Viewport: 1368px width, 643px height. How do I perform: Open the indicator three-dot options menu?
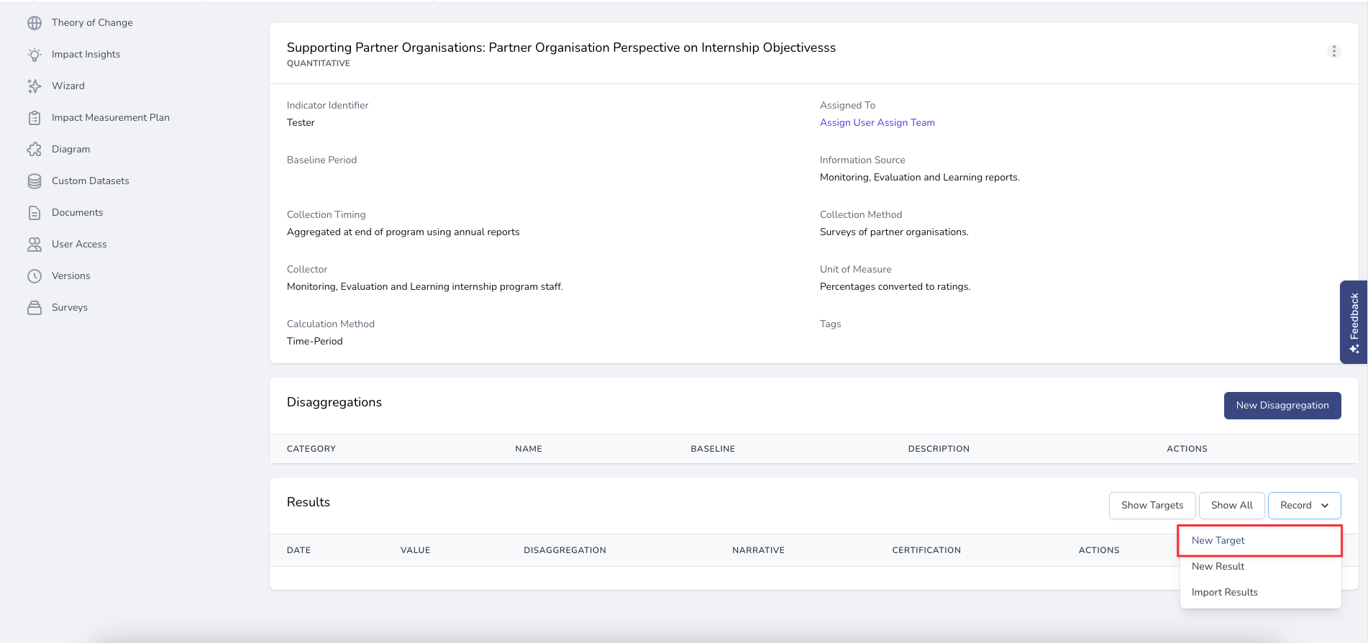[x=1333, y=51]
